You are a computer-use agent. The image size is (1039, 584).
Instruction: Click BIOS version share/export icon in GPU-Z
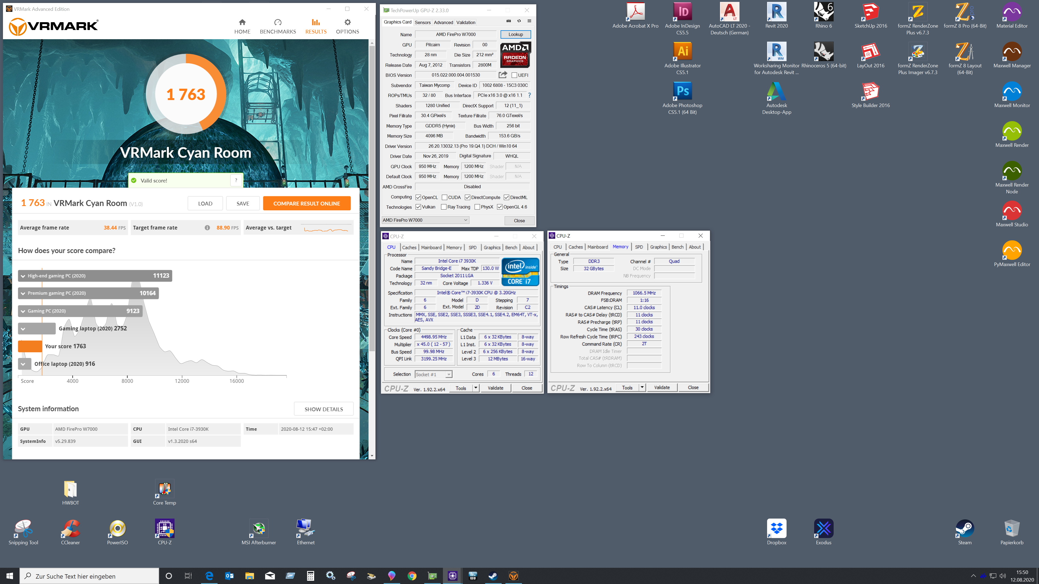click(502, 75)
